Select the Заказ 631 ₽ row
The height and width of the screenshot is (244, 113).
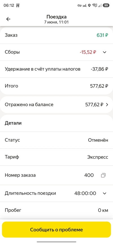[x=56, y=35]
